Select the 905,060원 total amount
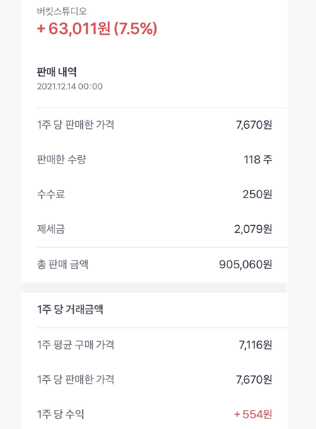The height and width of the screenshot is (429, 316). point(245,264)
